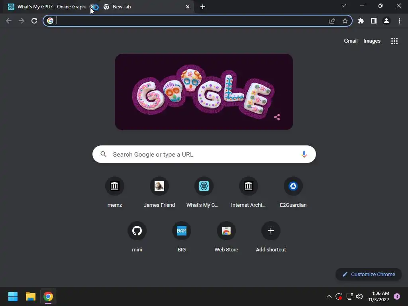
Task: Open the Windows Start menu
Action: pos(13,296)
